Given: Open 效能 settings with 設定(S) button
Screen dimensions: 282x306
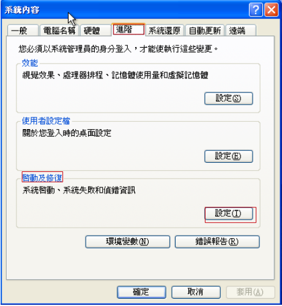Looking at the screenshot, I should pos(229,99).
